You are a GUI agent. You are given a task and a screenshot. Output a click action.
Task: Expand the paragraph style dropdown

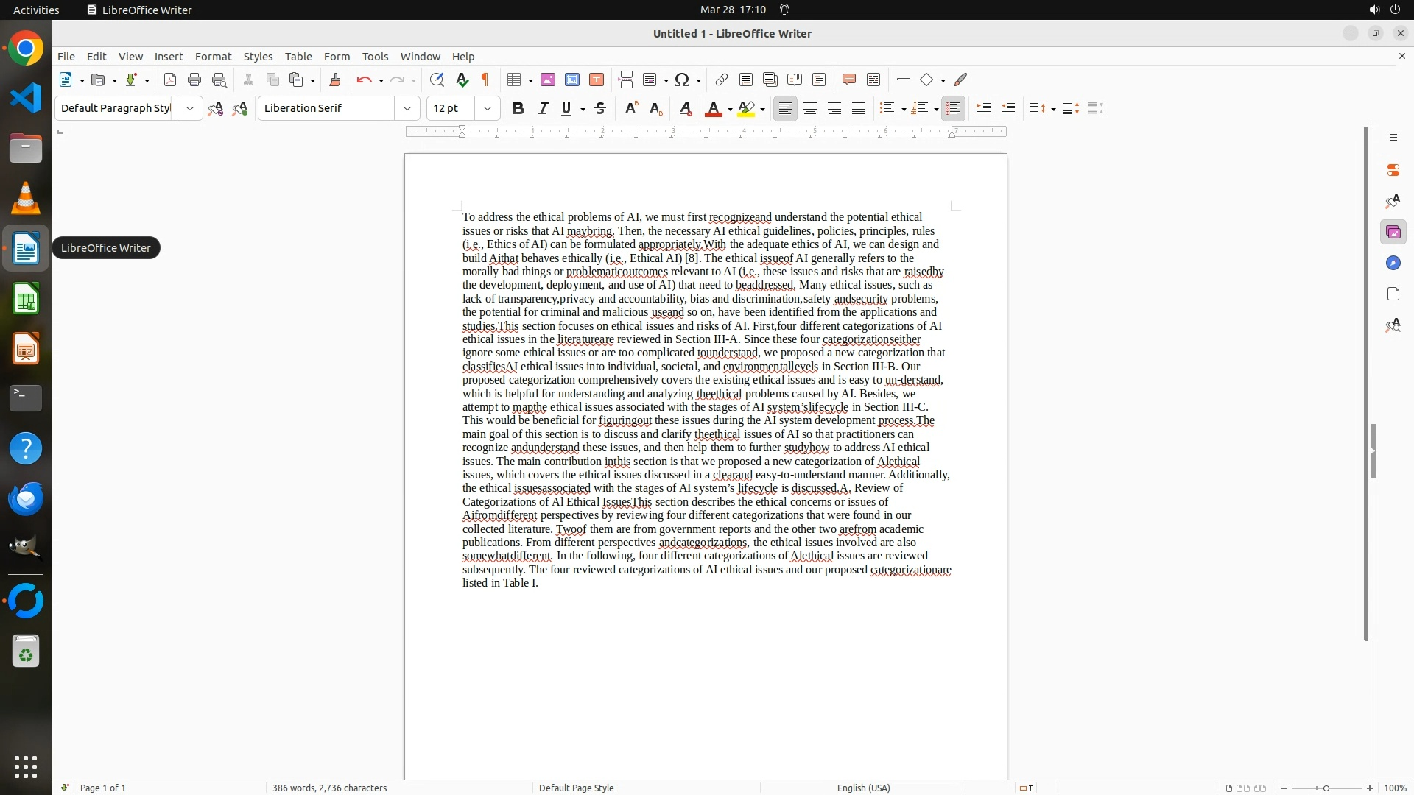click(x=189, y=108)
